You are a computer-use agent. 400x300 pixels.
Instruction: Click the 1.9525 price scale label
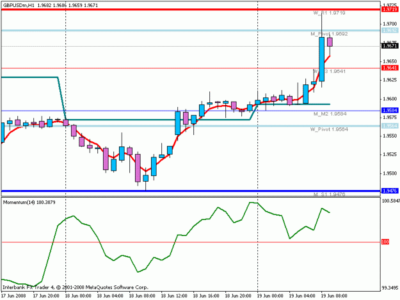390,154
